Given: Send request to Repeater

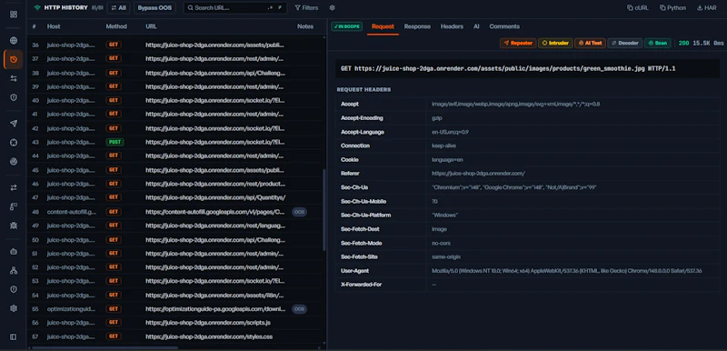Looking at the screenshot, I should pos(518,43).
